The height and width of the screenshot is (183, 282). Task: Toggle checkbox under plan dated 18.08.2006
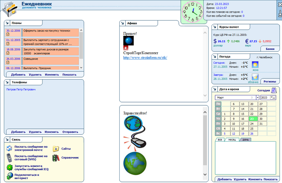tap(8, 53)
